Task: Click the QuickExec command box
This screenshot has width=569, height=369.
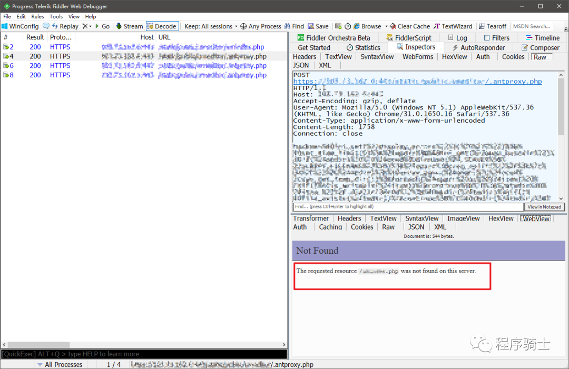Action: coord(144,354)
